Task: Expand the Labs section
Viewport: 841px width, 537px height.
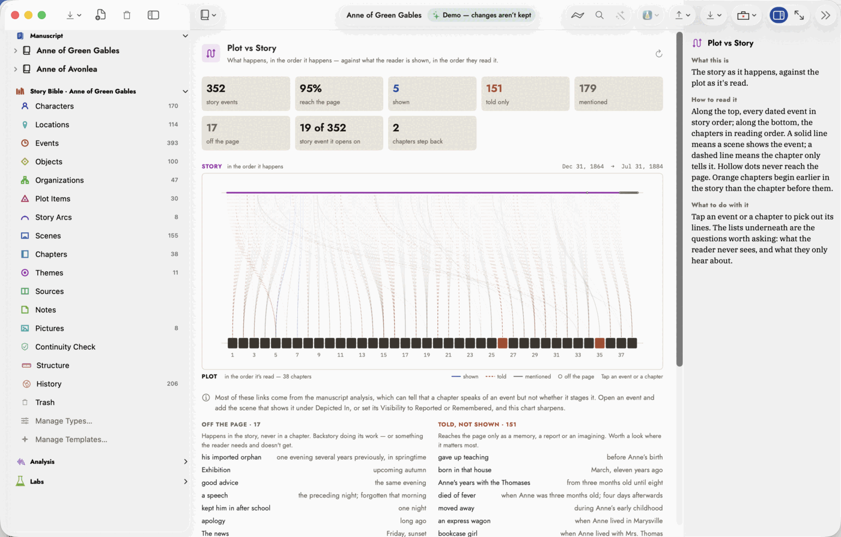Action: point(185,481)
